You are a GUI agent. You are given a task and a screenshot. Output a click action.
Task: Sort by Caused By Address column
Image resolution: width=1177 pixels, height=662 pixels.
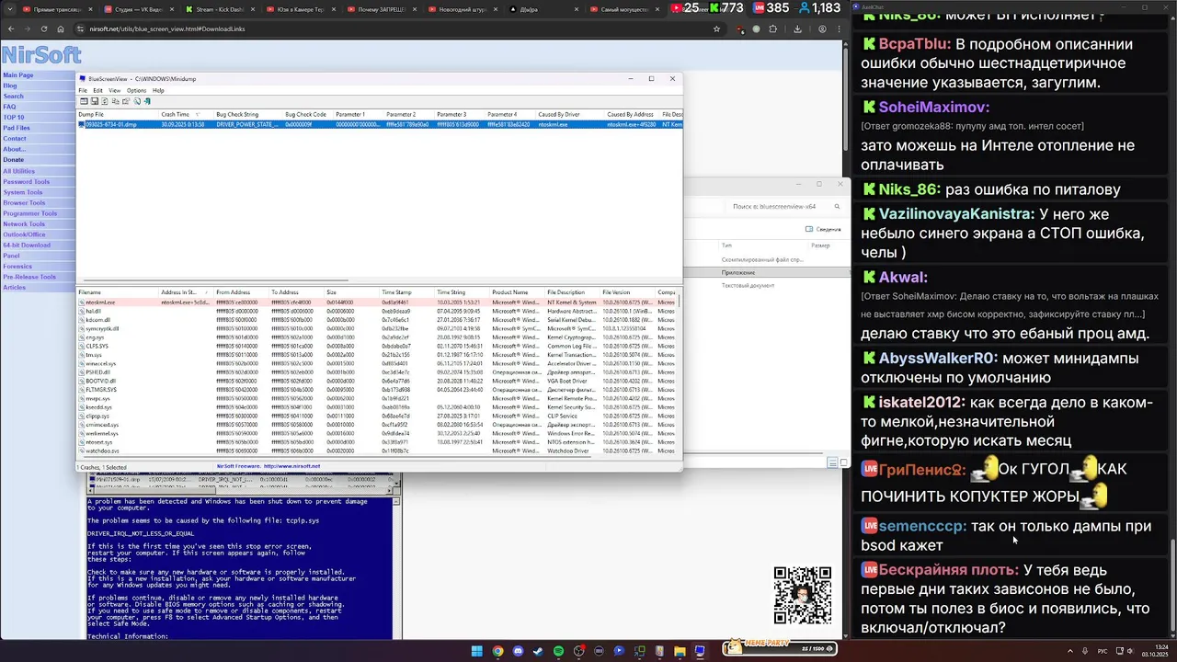tap(632, 114)
